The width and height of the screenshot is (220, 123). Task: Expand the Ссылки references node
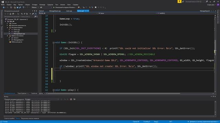click(8, 24)
